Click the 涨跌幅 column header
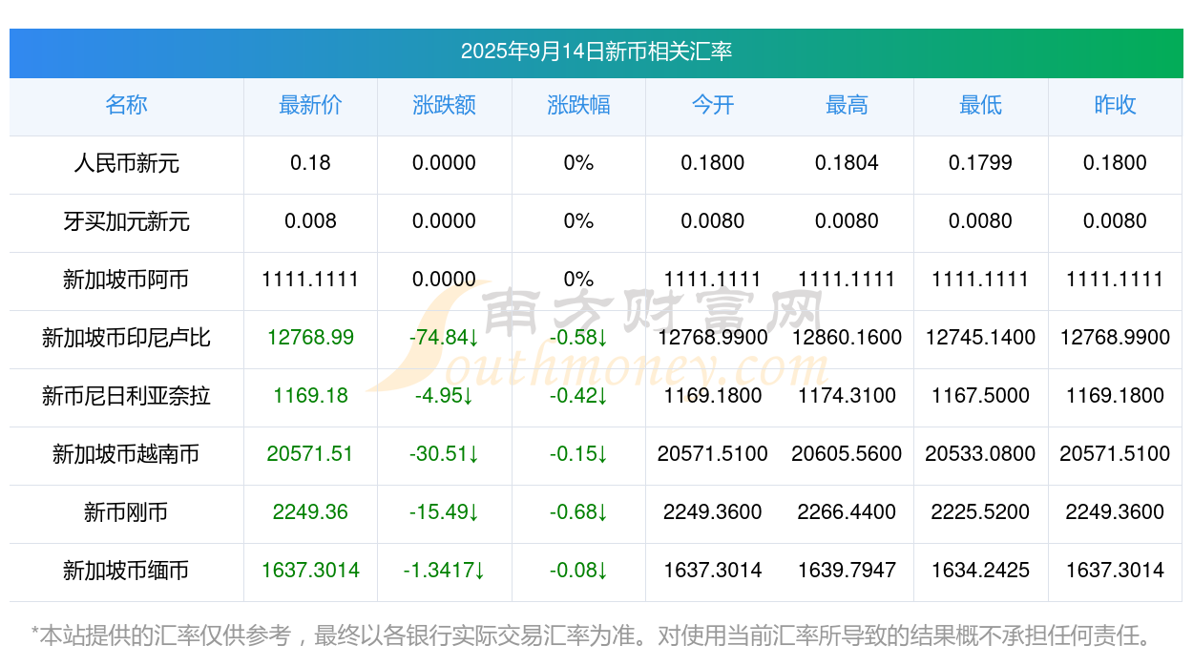 579,105
